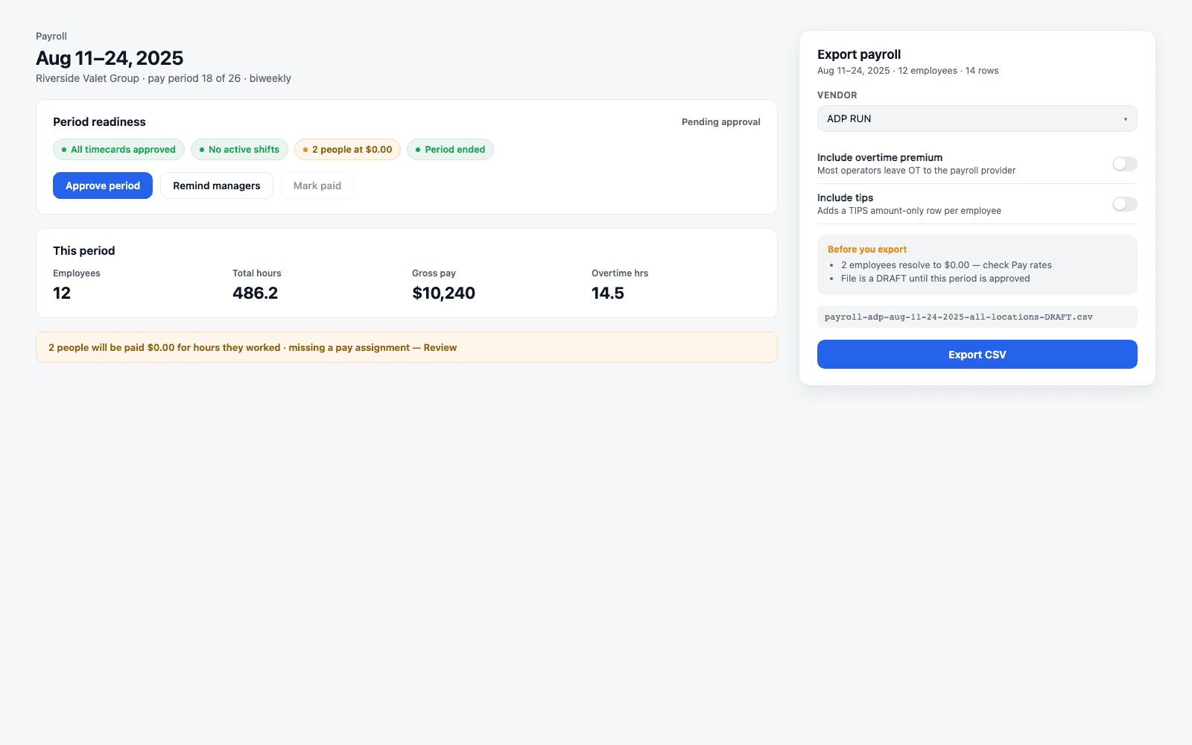Click the Before you export heading
This screenshot has width=1192, height=745.
[x=867, y=250]
